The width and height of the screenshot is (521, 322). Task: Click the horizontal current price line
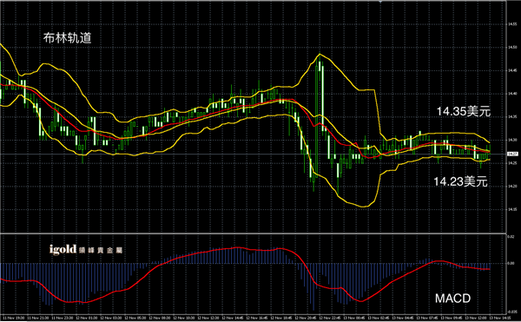coord(254,154)
